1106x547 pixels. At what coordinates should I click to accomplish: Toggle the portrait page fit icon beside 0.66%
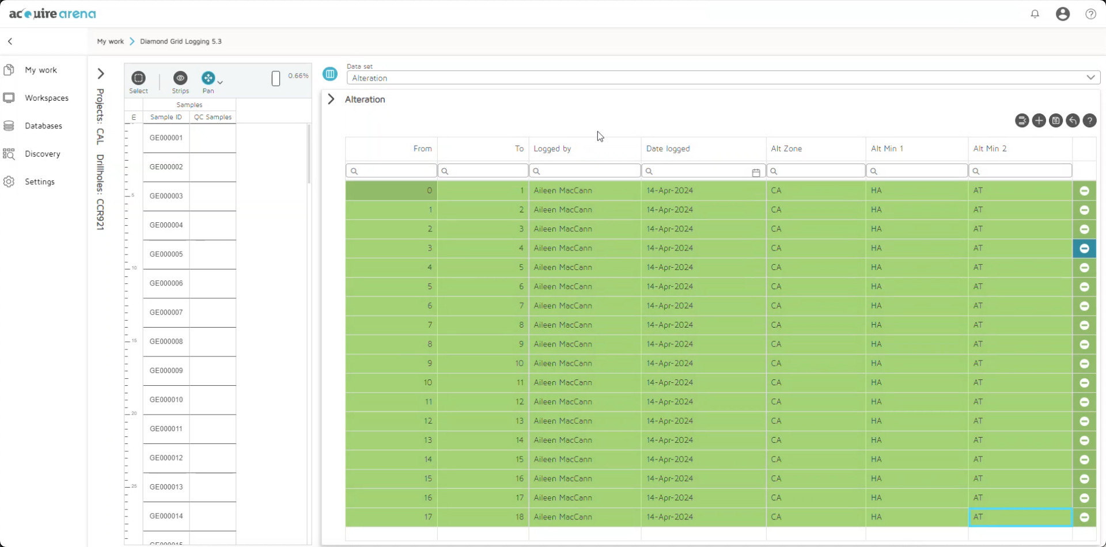point(275,78)
